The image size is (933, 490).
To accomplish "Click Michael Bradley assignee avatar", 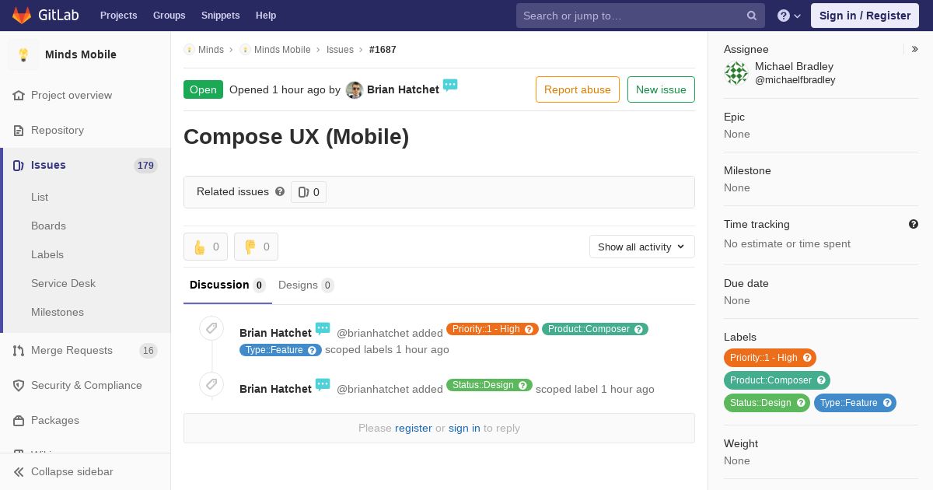I will pos(736,73).
